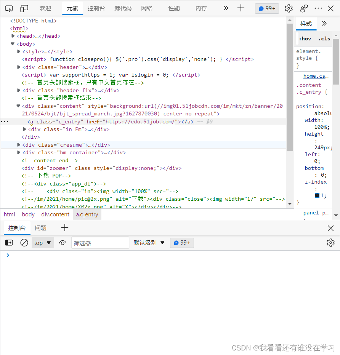The image size is (340, 355).
Task: Toggle the console sidebar icon
Action: pyautogui.click(x=9, y=243)
